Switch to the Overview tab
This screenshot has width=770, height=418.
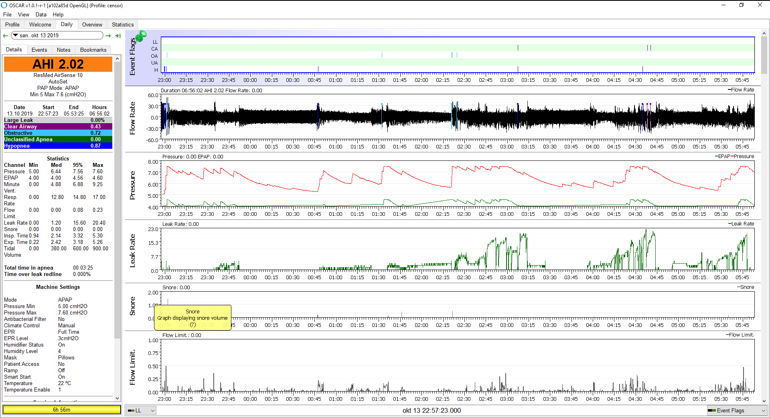click(x=92, y=24)
